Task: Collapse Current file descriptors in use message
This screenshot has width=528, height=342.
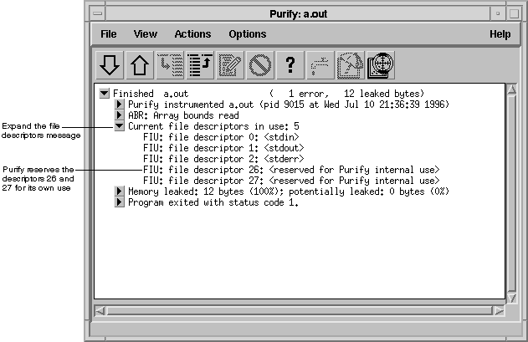Action: pyautogui.click(x=119, y=126)
